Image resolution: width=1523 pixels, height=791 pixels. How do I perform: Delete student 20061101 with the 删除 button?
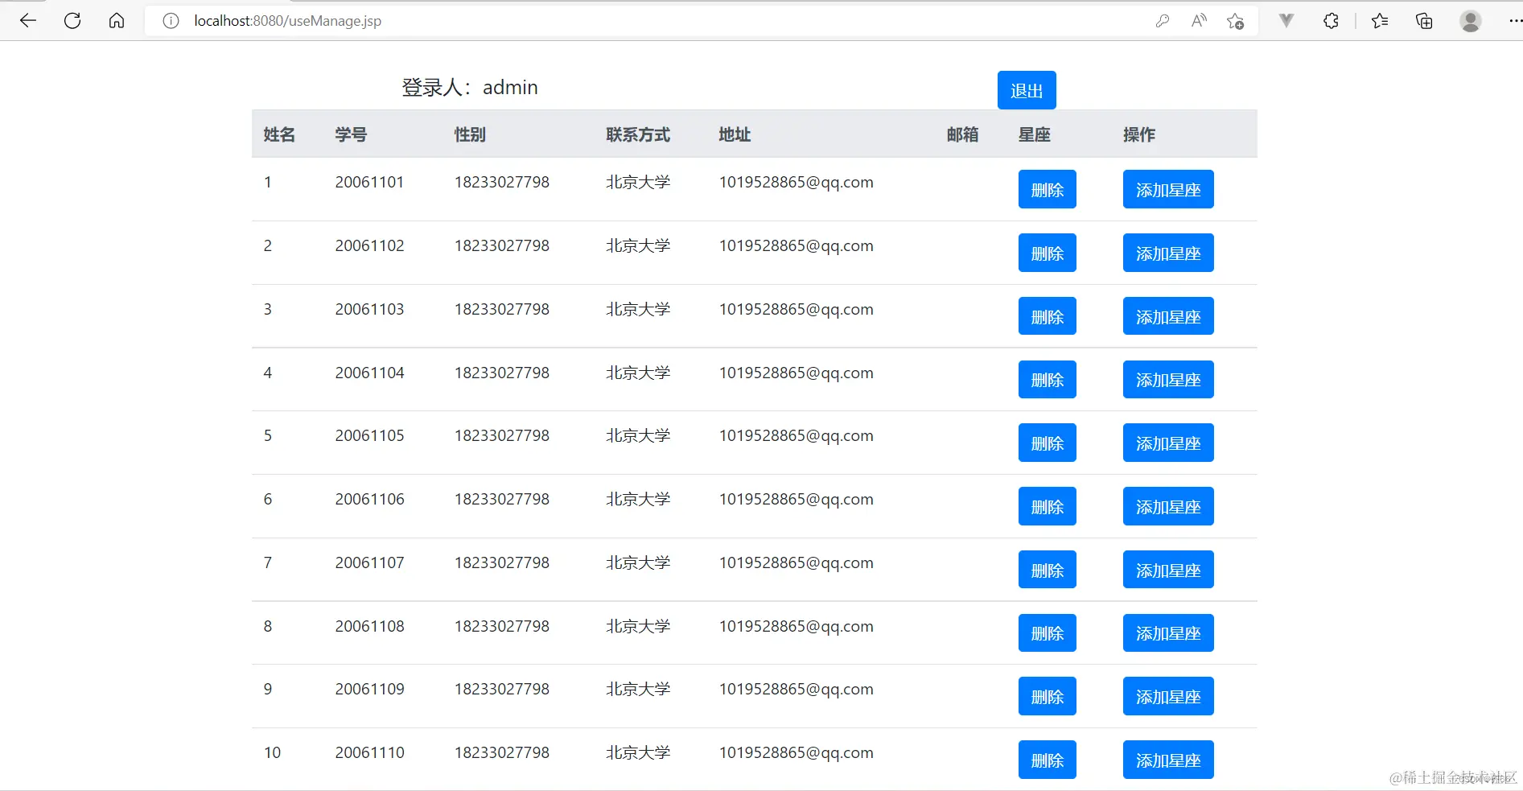1047,189
